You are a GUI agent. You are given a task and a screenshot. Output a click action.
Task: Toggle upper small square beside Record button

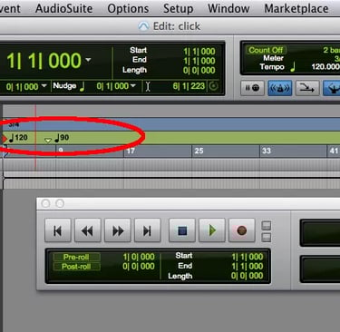(267, 226)
